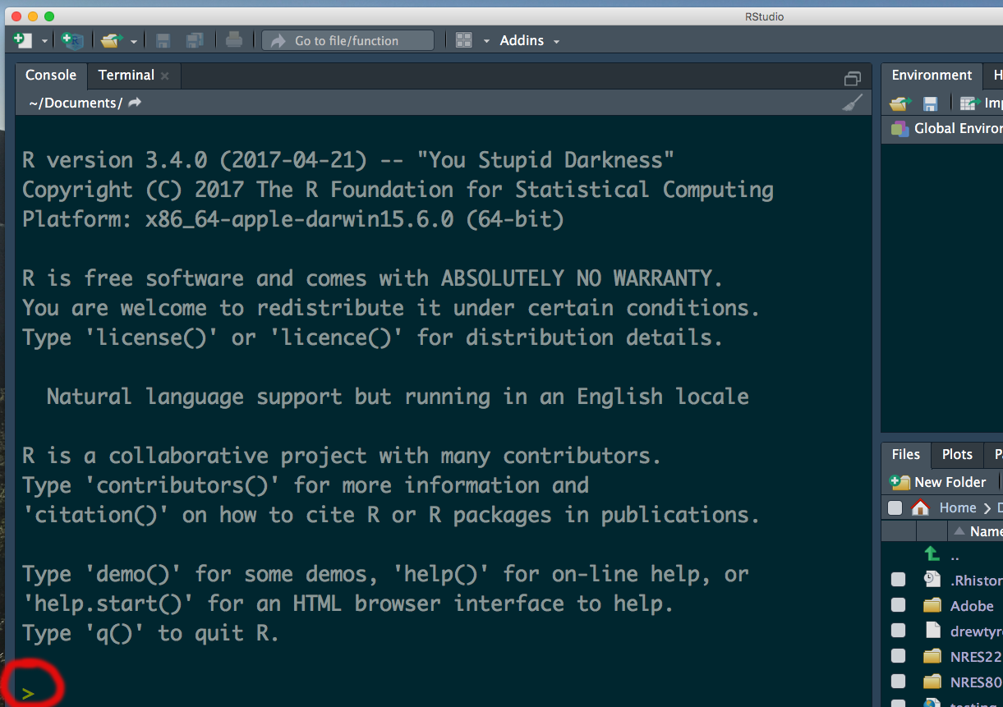View the ~/Documents/ working directory arrow
The image size is (1003, 707).
click(136, 103)
